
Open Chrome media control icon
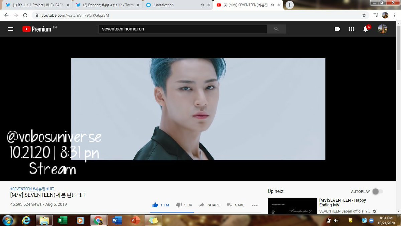[375, 15]
